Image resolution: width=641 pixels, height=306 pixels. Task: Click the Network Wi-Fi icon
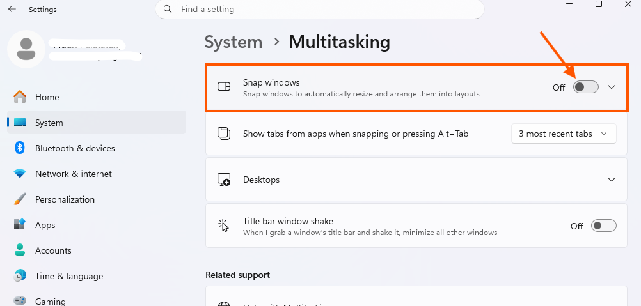point(20,174)
